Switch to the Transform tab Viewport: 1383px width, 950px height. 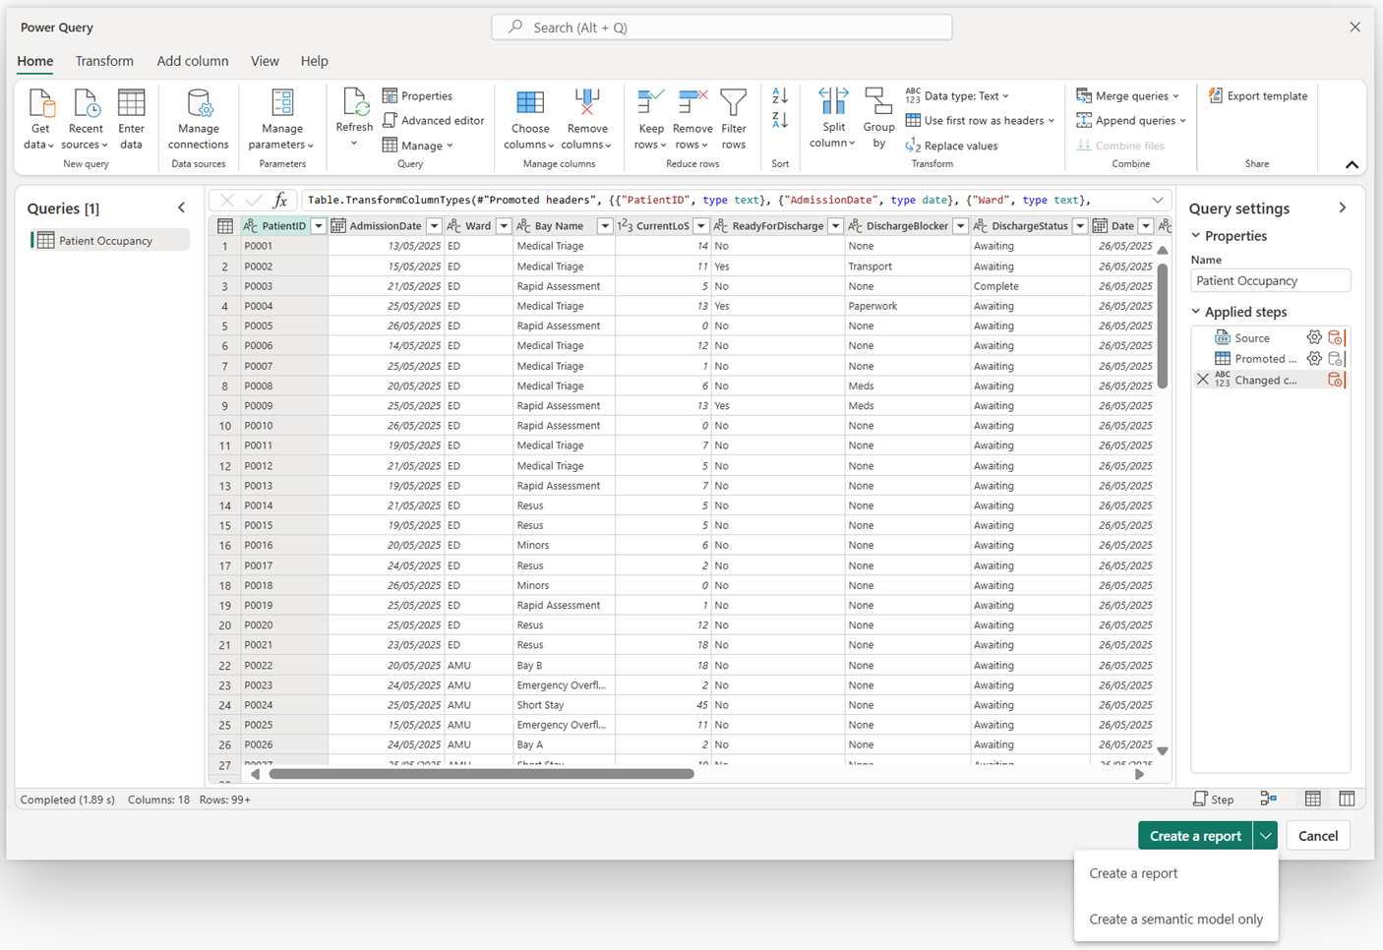click(x=104, y=61)
